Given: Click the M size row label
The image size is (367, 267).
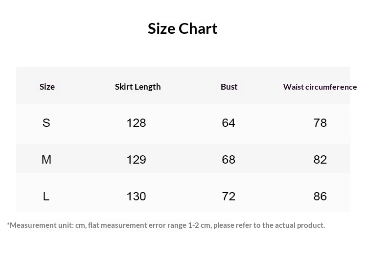Looking at the screenshot, I should click(46, 160).
